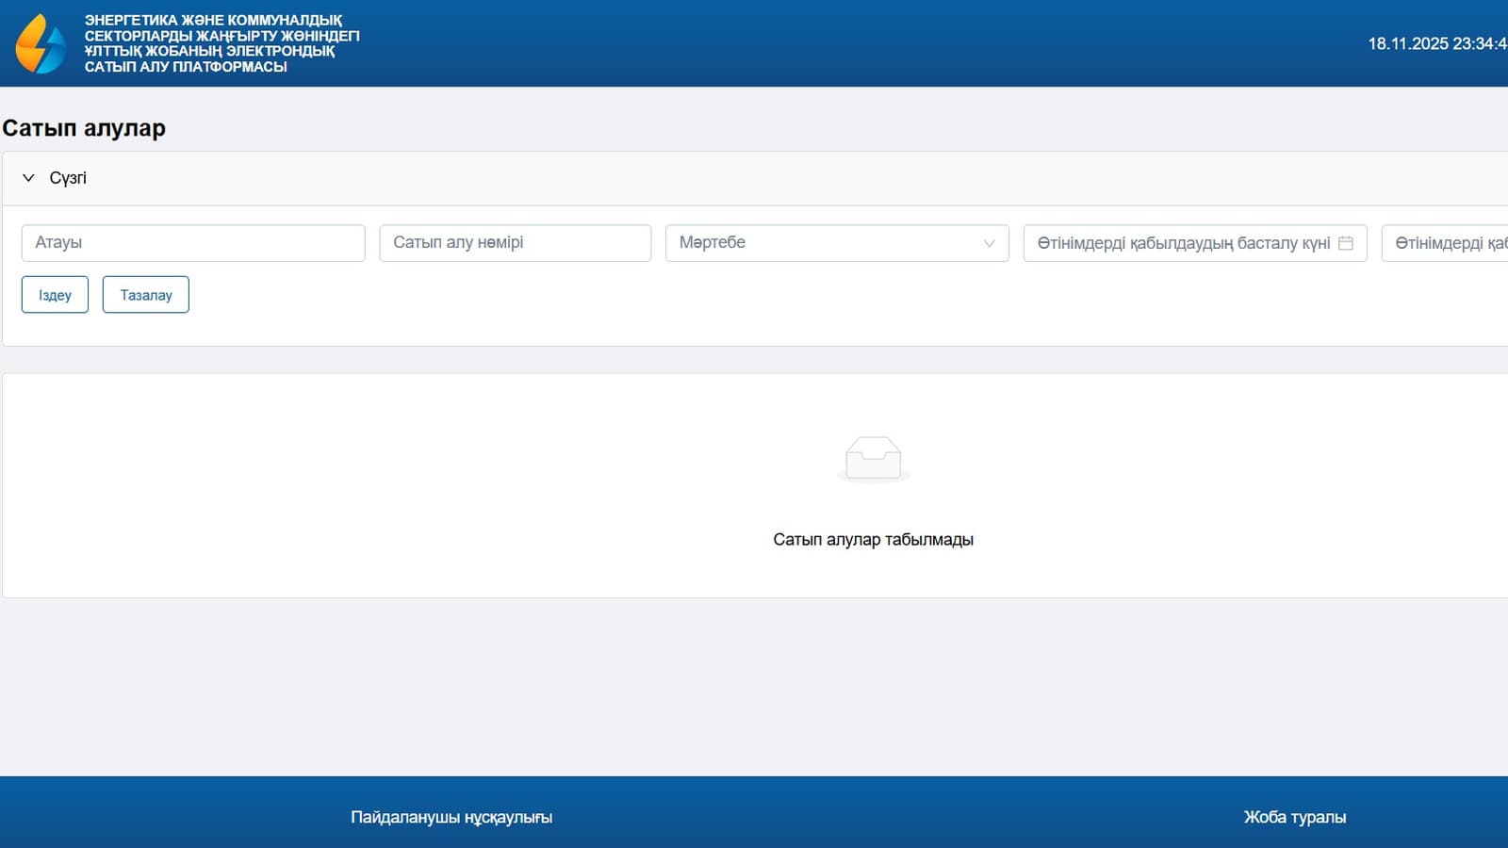Click the Сатып алулар табылмады message
Screen dimensions: 1508x848
(873, 540)
